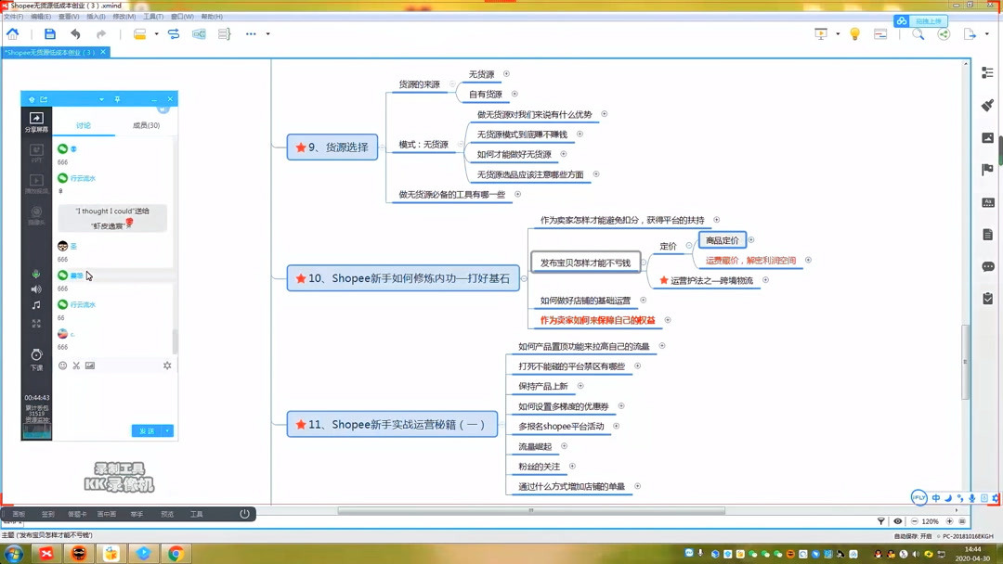Click the 发送 send button in the chat
This screenshot has height=564, width=1003.
tap(147, 431)
